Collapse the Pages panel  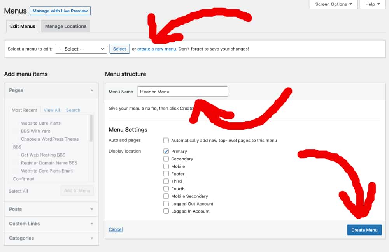(92, 90)
